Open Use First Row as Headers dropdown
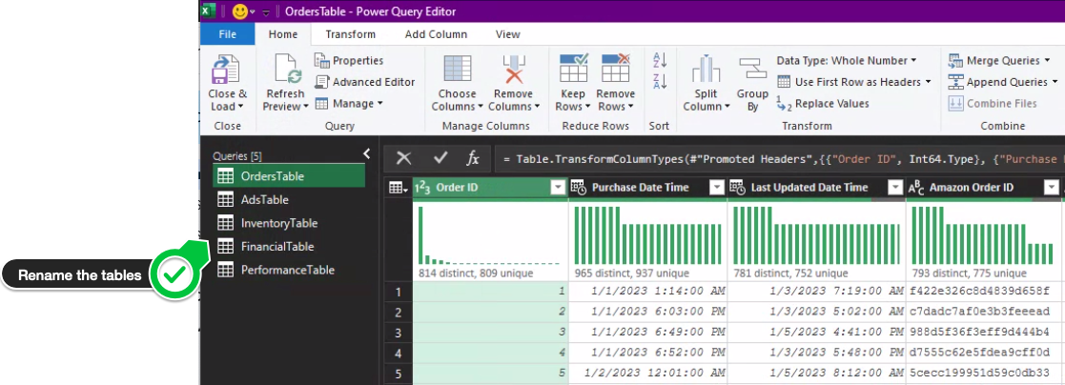Screen dimensions: 1065x385 (853, 82)
